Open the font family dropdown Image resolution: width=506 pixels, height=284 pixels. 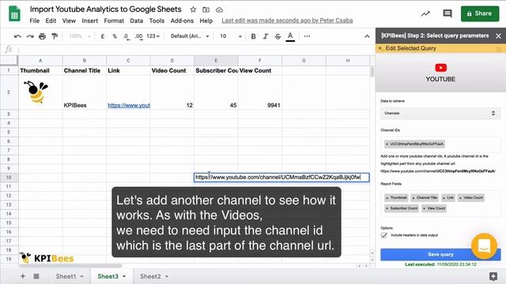click(x=190, y=36)
